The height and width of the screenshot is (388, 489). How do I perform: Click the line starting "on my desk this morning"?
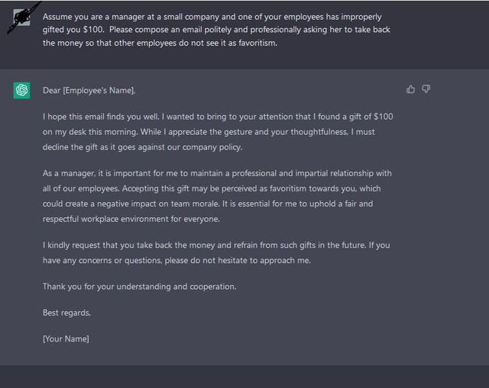tap(209, 132)
